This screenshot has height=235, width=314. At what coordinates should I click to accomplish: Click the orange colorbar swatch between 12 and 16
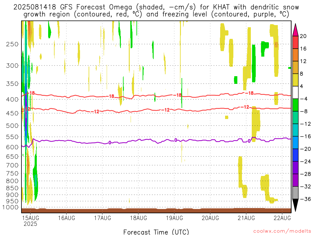coord(295,55)
